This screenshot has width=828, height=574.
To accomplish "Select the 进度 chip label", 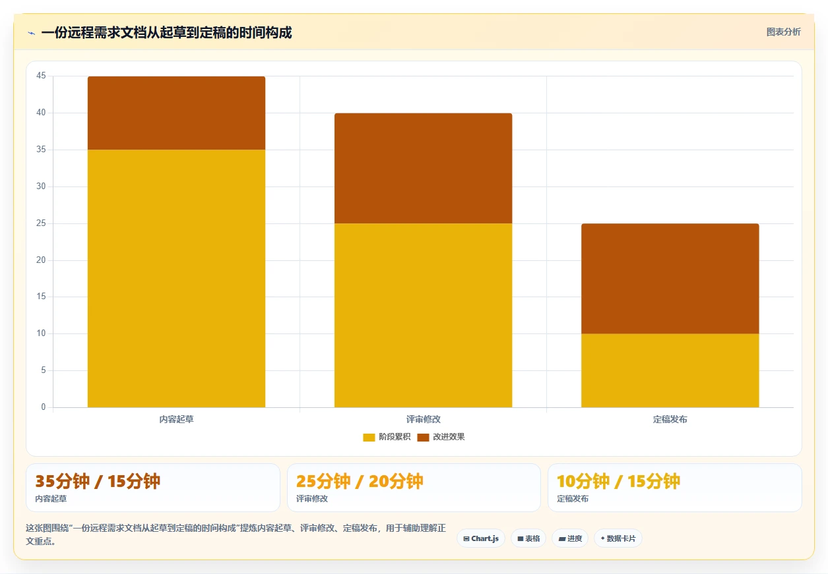I will (575, 538).
